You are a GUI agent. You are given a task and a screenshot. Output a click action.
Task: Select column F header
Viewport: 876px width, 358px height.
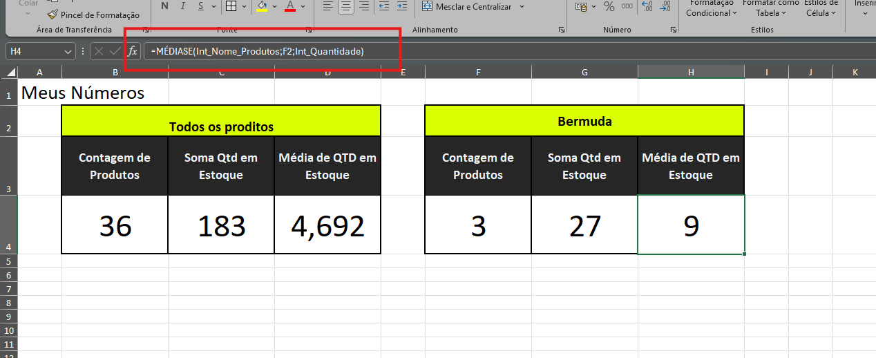click(478, 73)
